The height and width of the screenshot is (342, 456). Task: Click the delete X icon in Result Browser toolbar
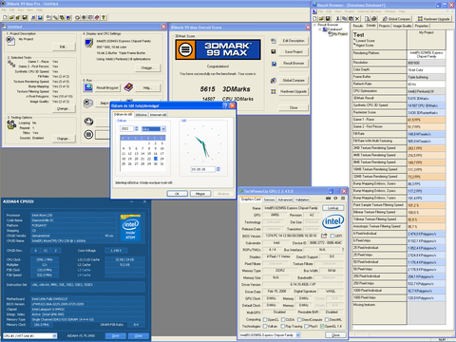click(357, 19)
